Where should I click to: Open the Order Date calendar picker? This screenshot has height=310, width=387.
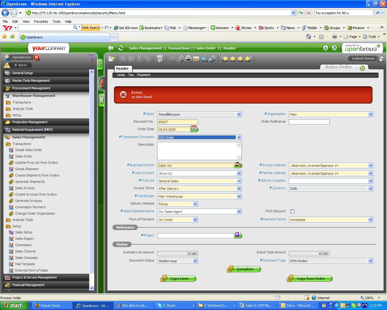click(x=194, y=129)
